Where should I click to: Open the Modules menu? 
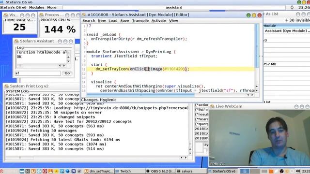point(37,8)
